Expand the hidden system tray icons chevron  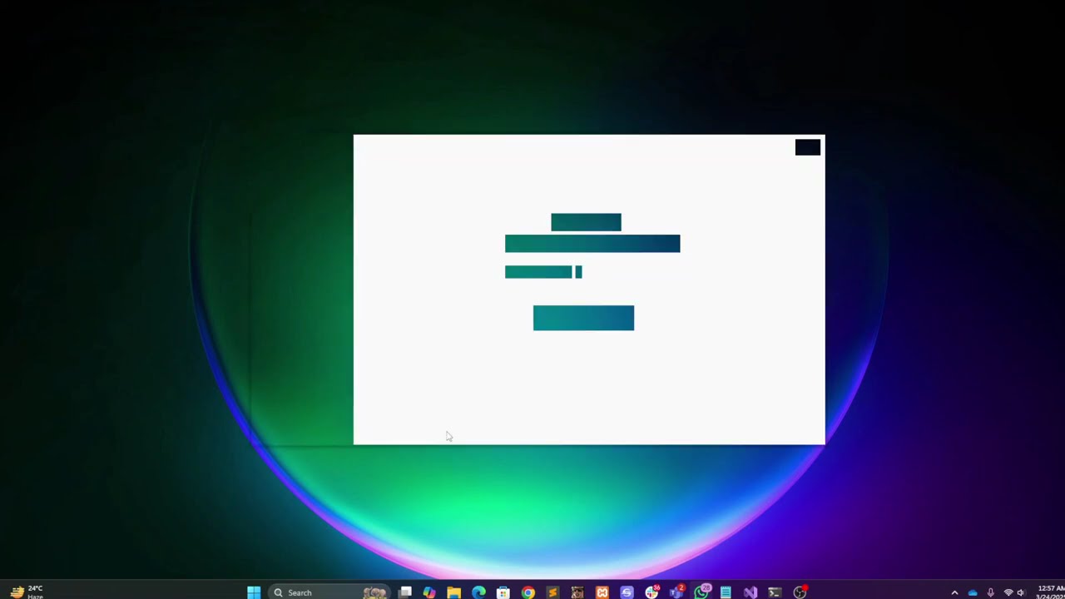954,592
